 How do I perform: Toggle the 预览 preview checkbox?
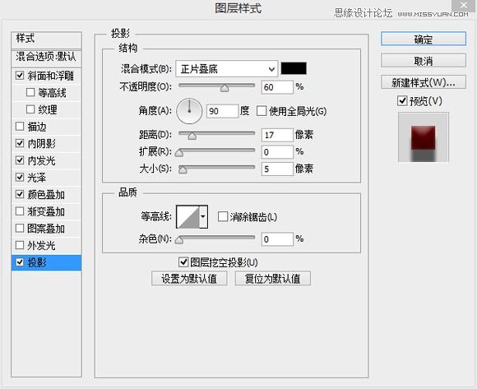(x=402, y=100)
